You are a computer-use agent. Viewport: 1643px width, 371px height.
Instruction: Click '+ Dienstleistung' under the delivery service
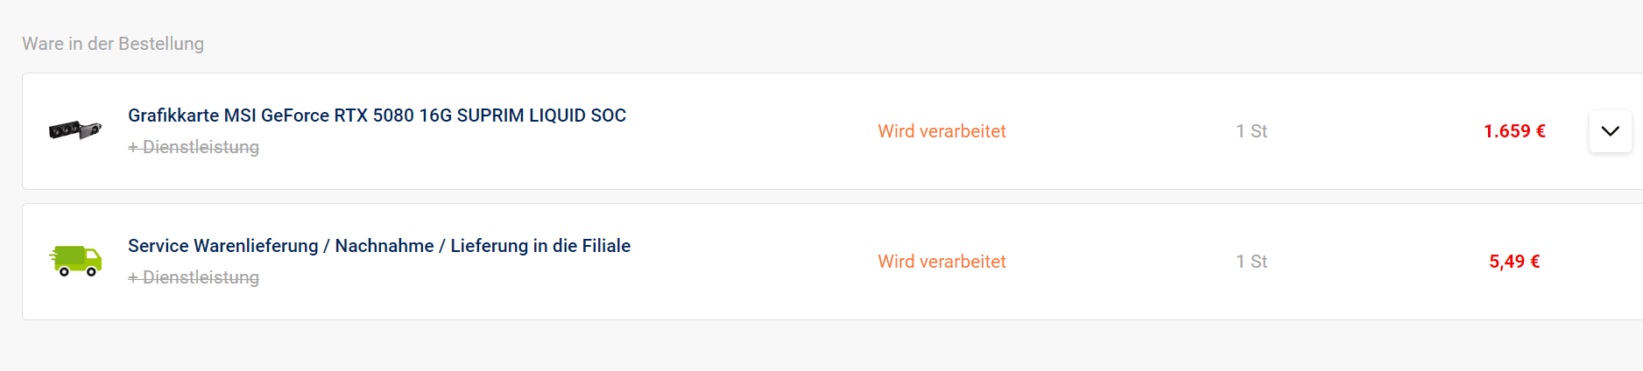click(194, 277)
